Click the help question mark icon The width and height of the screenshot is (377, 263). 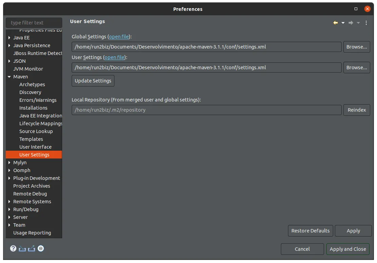point(13,248)
